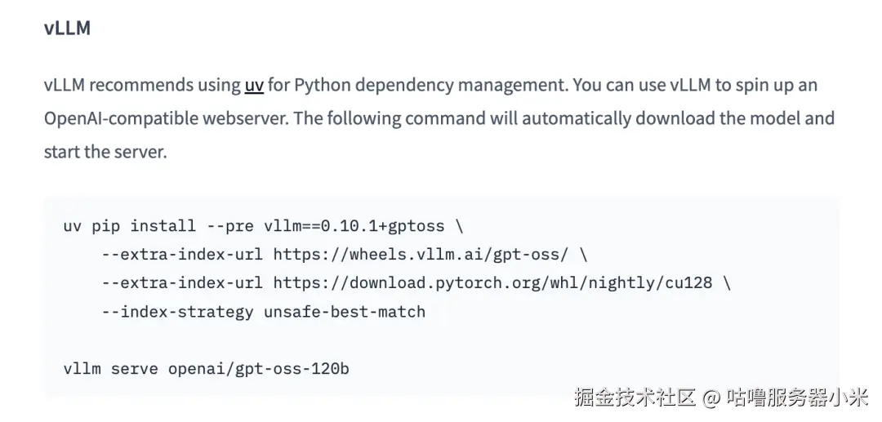Click the word 'Python' in the paragraph
Viewport: 882px width, 422px height.
pyautogui.click(x=323, y=86)
